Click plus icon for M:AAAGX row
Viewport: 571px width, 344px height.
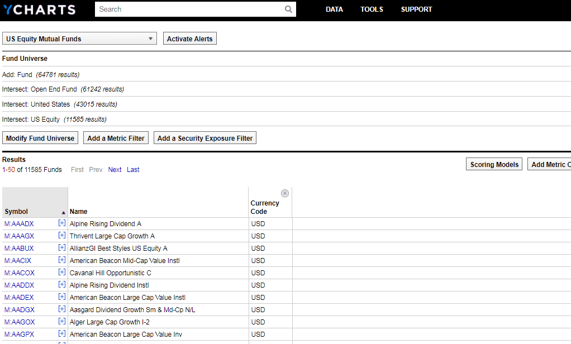pos(62,236)
